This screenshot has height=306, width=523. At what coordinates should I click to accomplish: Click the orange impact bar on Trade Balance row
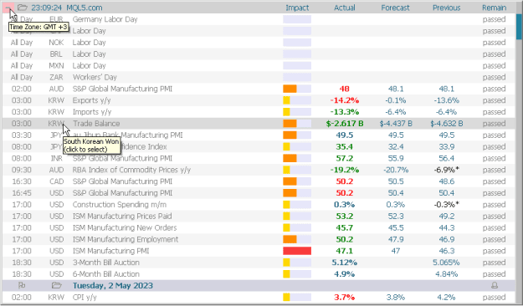290,124
